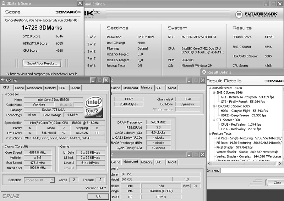
Task: Click FSB:DRAM value 5:6
Action: click(x=158, y=127)
